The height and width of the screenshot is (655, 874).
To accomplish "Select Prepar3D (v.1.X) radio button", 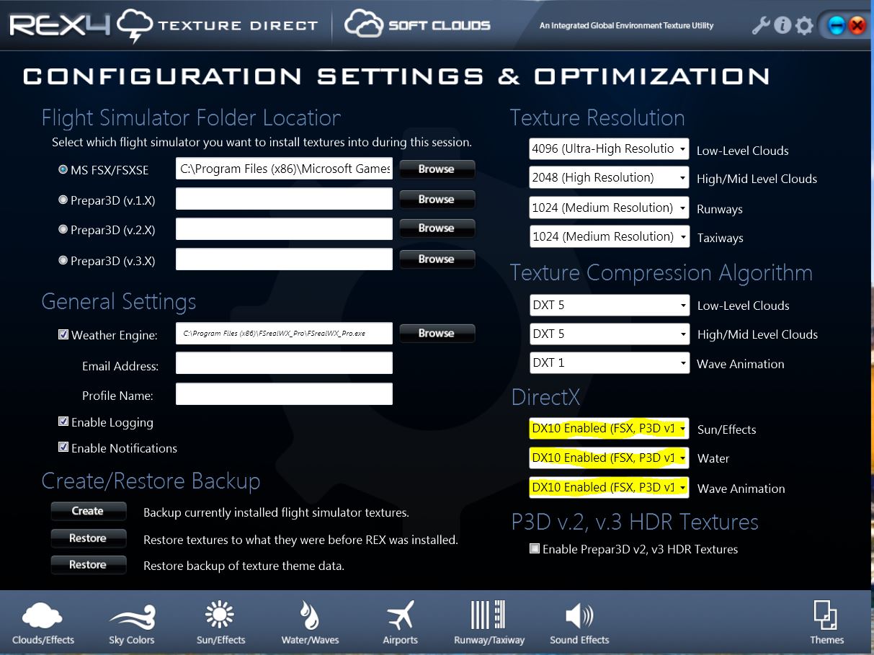I will [x=63, y=200].
